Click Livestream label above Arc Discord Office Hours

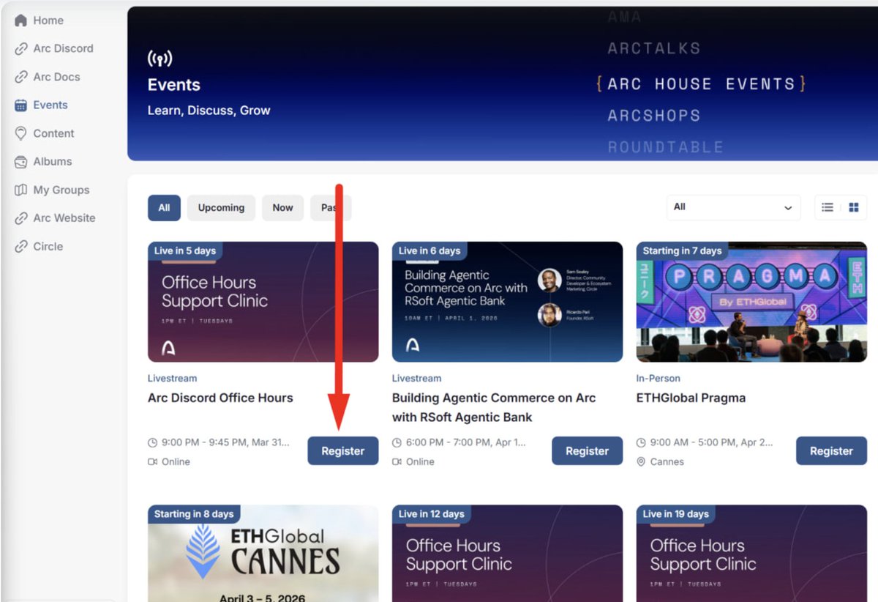(x=172, y=379)
